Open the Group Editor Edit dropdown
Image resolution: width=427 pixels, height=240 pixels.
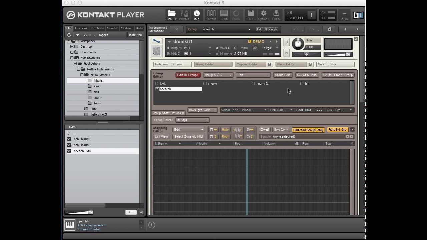pos(253,75)
